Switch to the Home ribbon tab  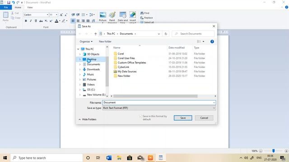[18, 7]
